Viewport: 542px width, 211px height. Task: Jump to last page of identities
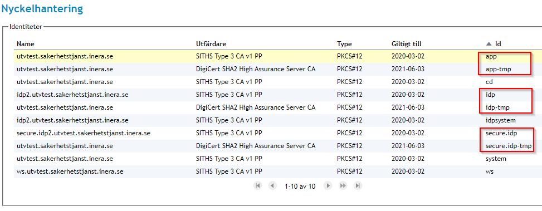(358, 186)
